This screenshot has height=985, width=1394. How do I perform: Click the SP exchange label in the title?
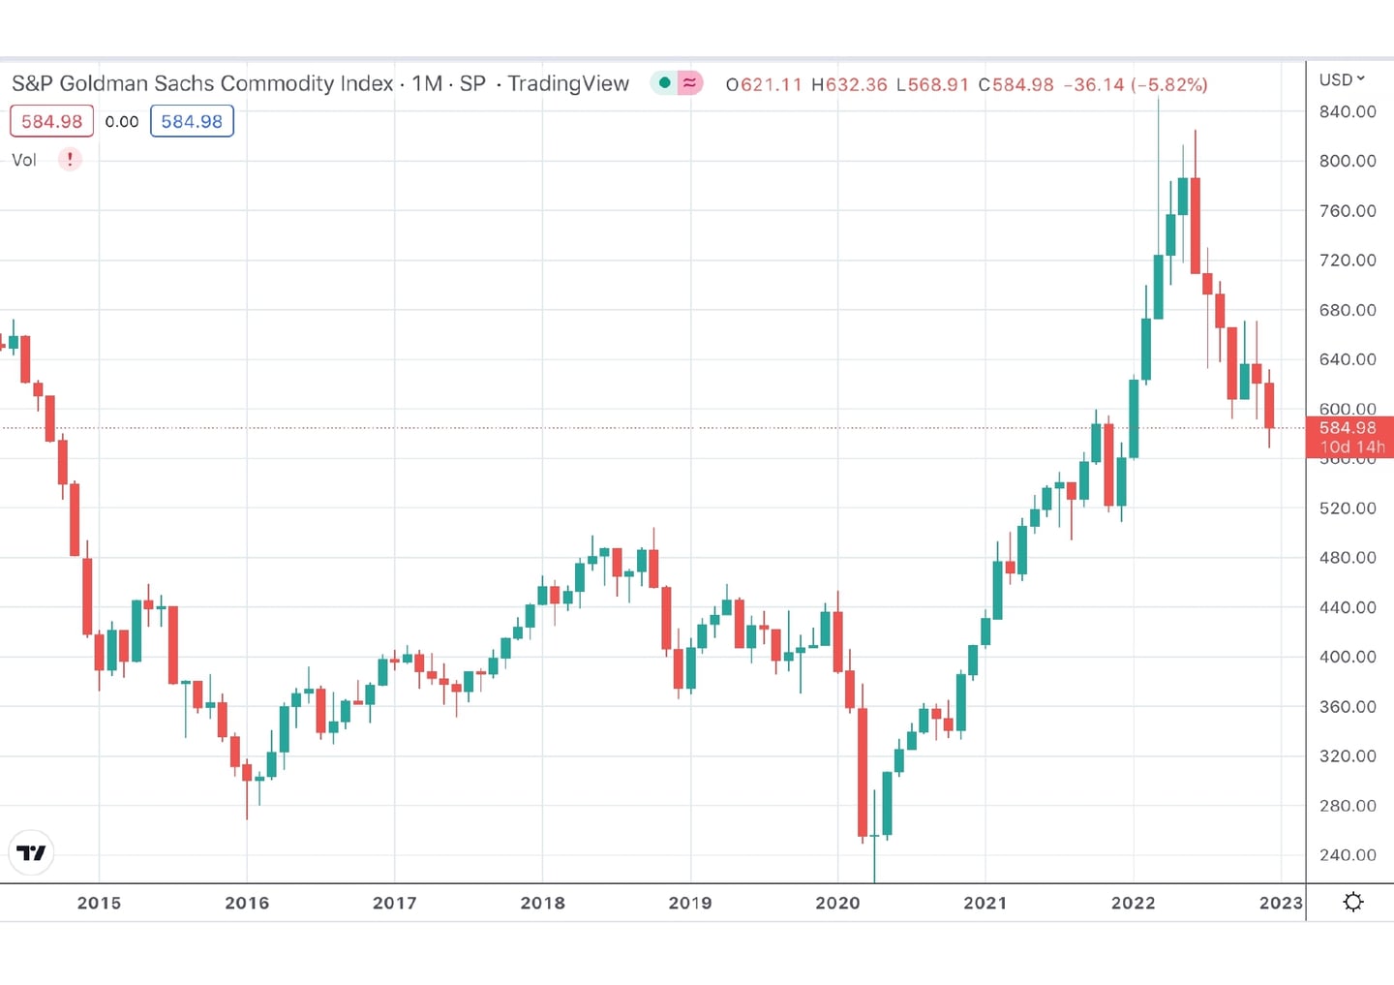click(472, 83)
